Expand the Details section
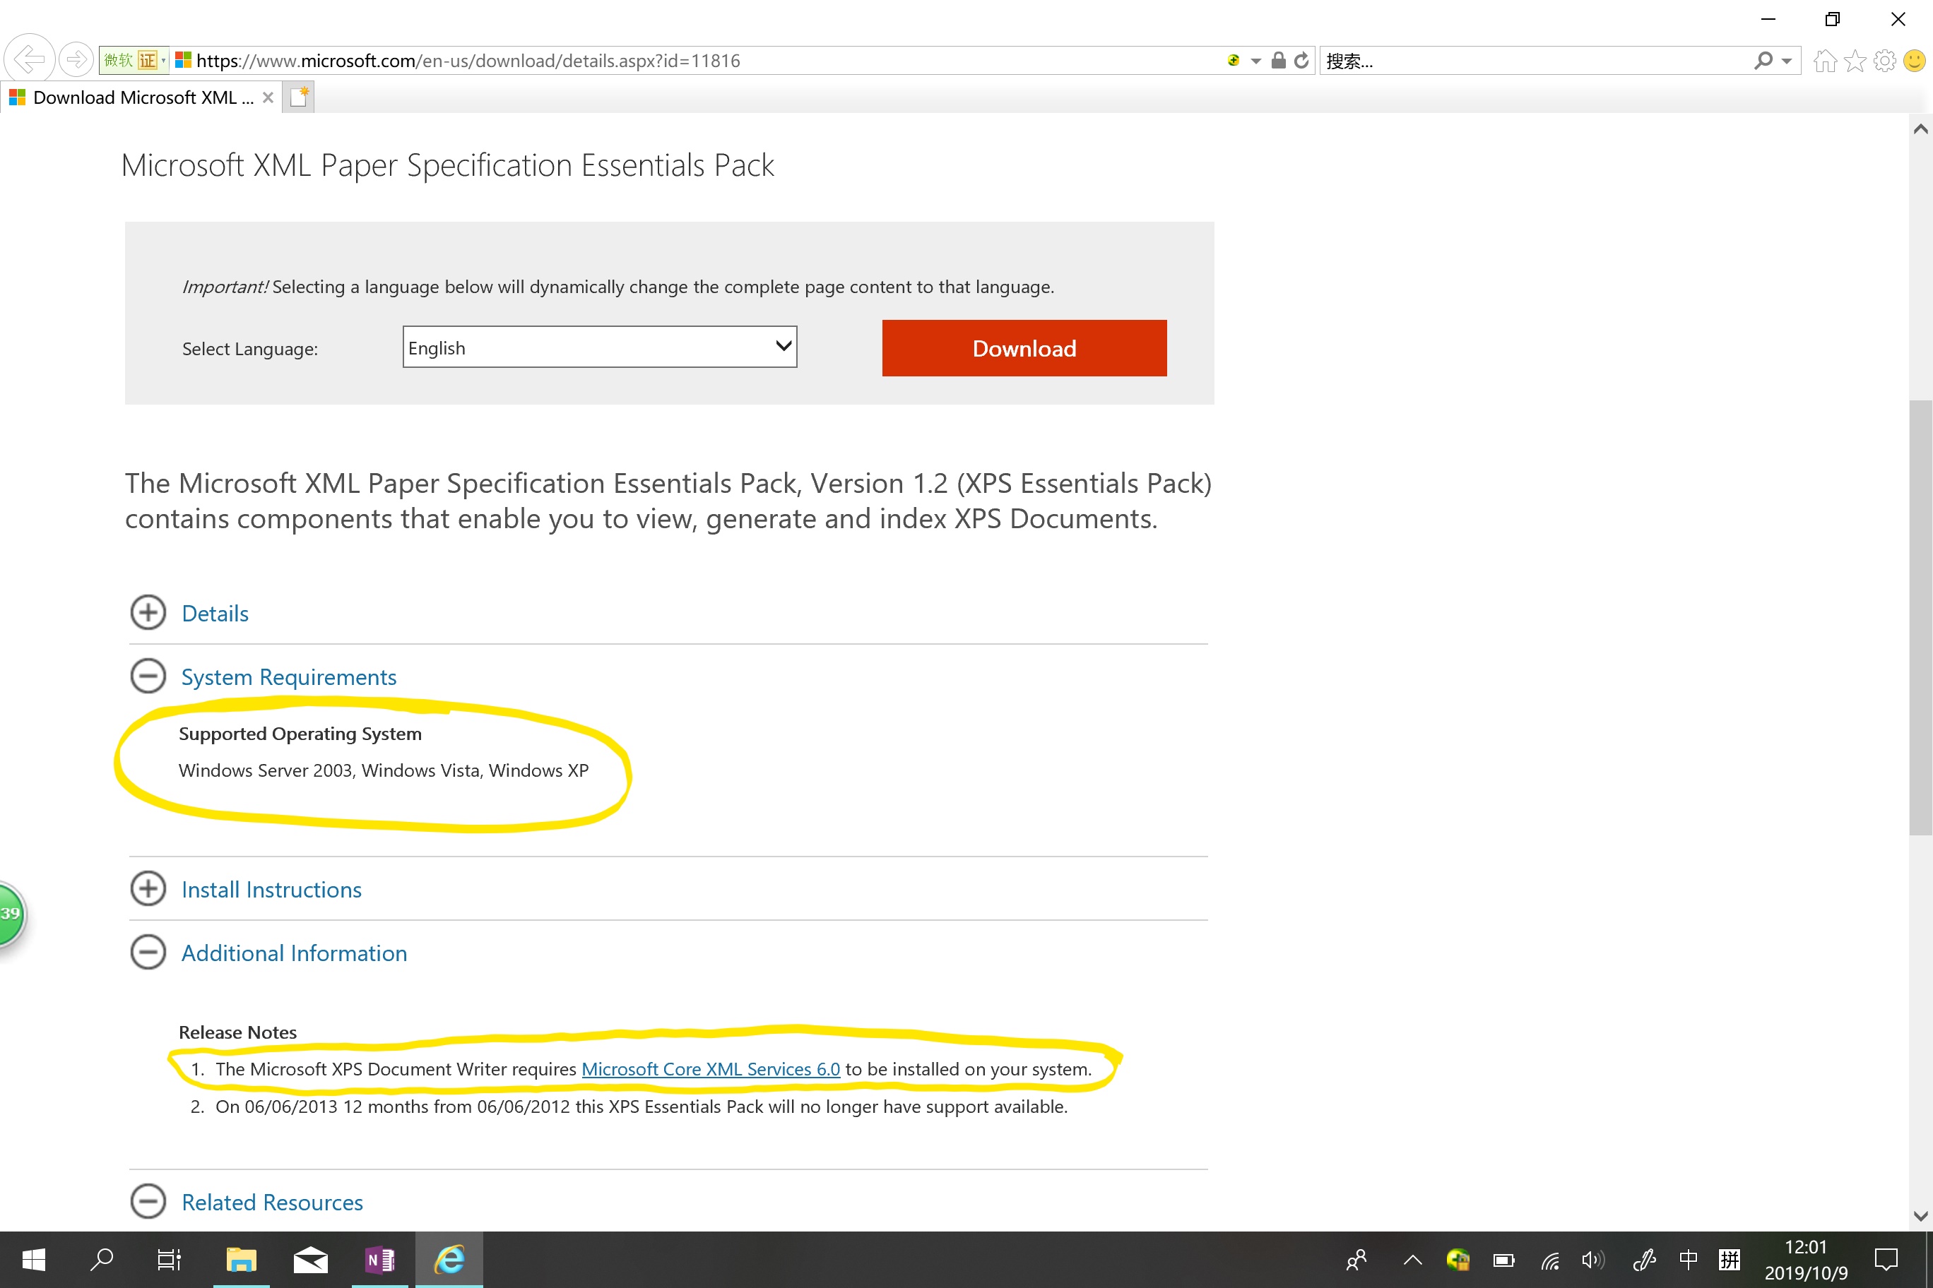Image resolution: width=1933 pixels, height=1288 pixels. coord(148,613)
